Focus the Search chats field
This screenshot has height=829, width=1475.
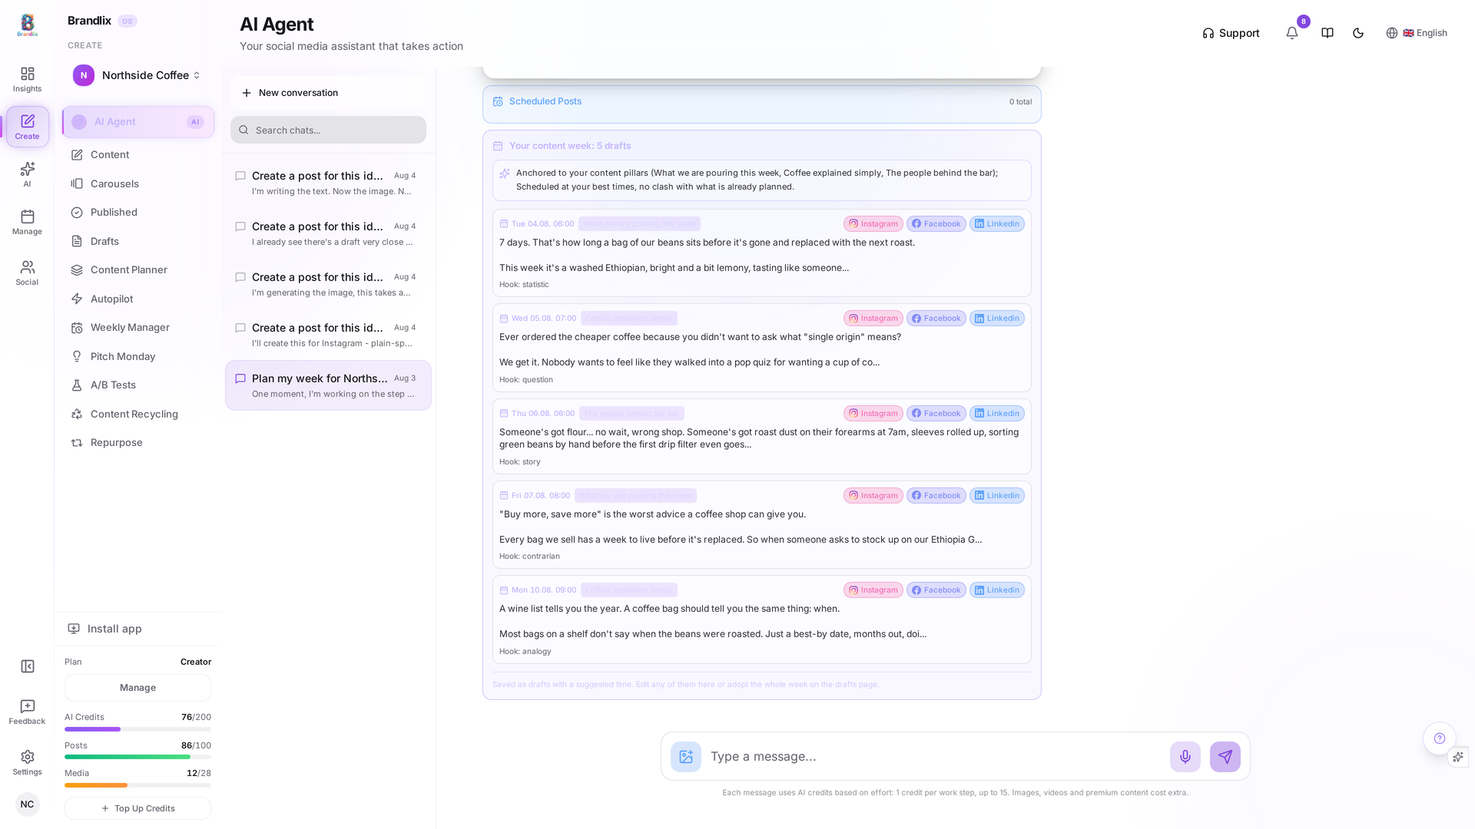tap(328, 130)
